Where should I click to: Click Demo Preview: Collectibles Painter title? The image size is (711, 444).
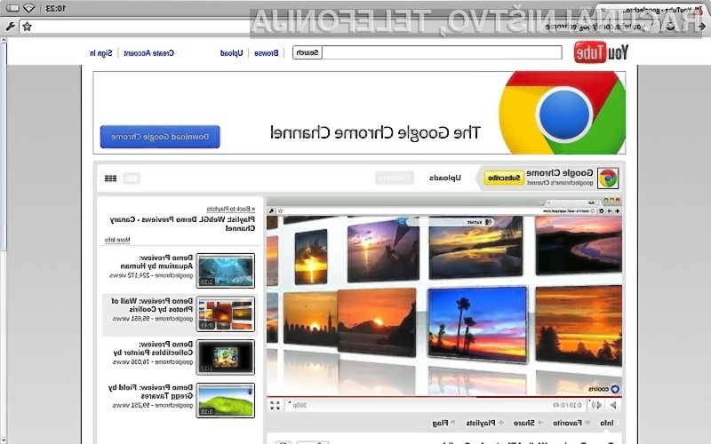[153, 348]
